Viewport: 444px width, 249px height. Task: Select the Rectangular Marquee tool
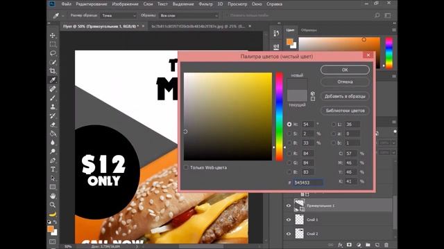pyautogui.click(x=53, y=44)
